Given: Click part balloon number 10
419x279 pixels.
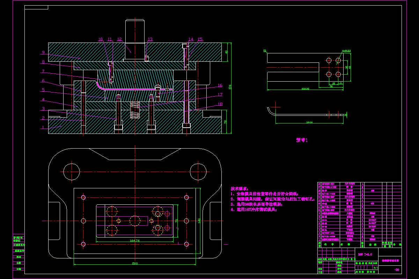Looking at the screenshot, I should click(x=101, y=40).
